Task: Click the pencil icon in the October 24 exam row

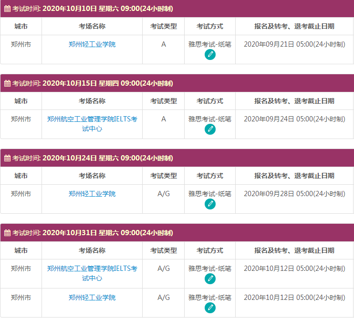Action: coord(210,204)
